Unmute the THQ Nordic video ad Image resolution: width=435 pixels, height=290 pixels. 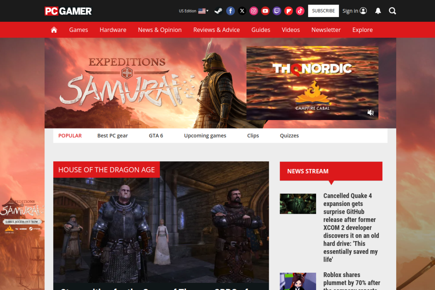coord(370,113)
